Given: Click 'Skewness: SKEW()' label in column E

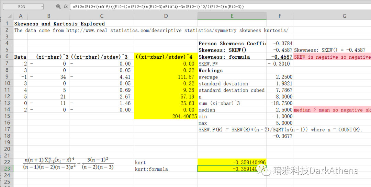Looking at the screenshot, I should (222, 50).
